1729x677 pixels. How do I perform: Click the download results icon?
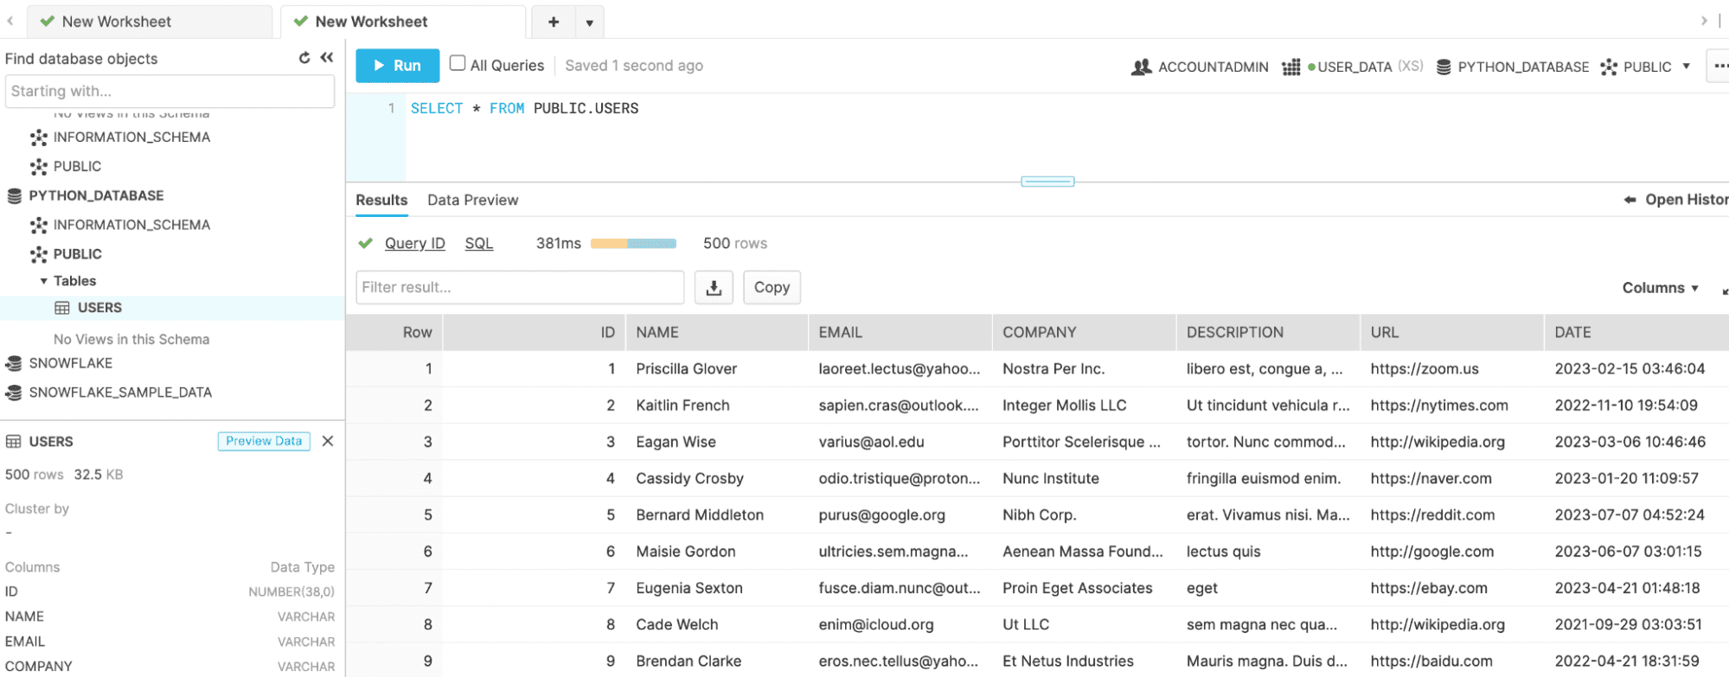(x=714, y=287)
